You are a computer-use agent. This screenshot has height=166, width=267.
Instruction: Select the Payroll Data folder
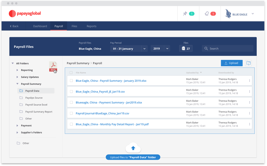(36, 91)
